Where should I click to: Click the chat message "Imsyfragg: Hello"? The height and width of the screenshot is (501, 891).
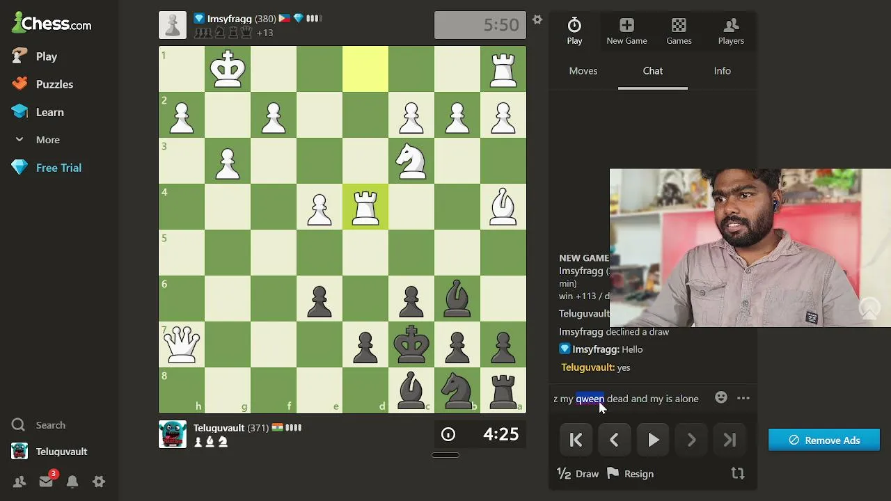click(x=601, y=349)
